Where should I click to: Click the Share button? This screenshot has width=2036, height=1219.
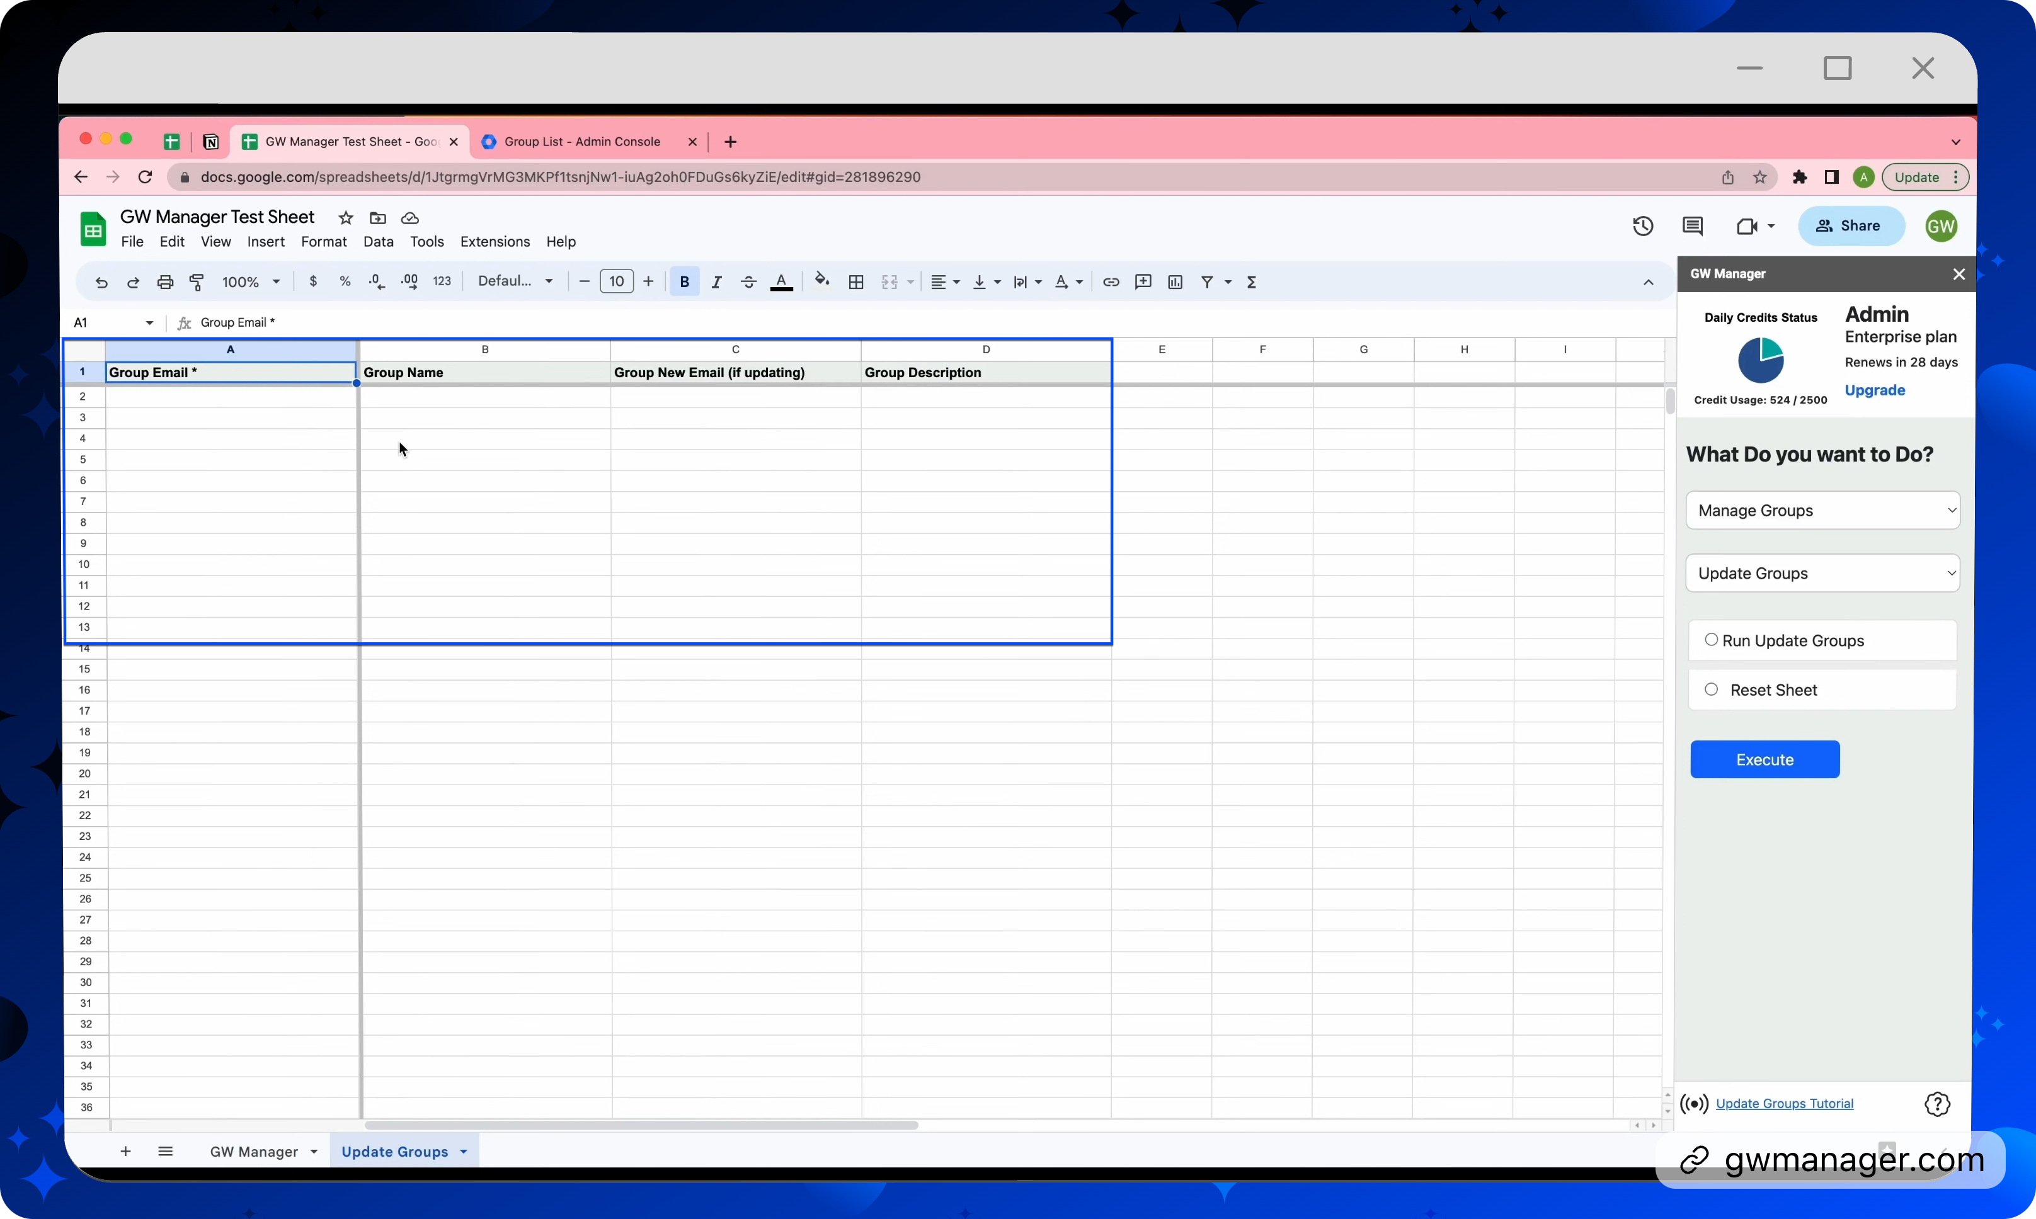[x=1851, y=226]
